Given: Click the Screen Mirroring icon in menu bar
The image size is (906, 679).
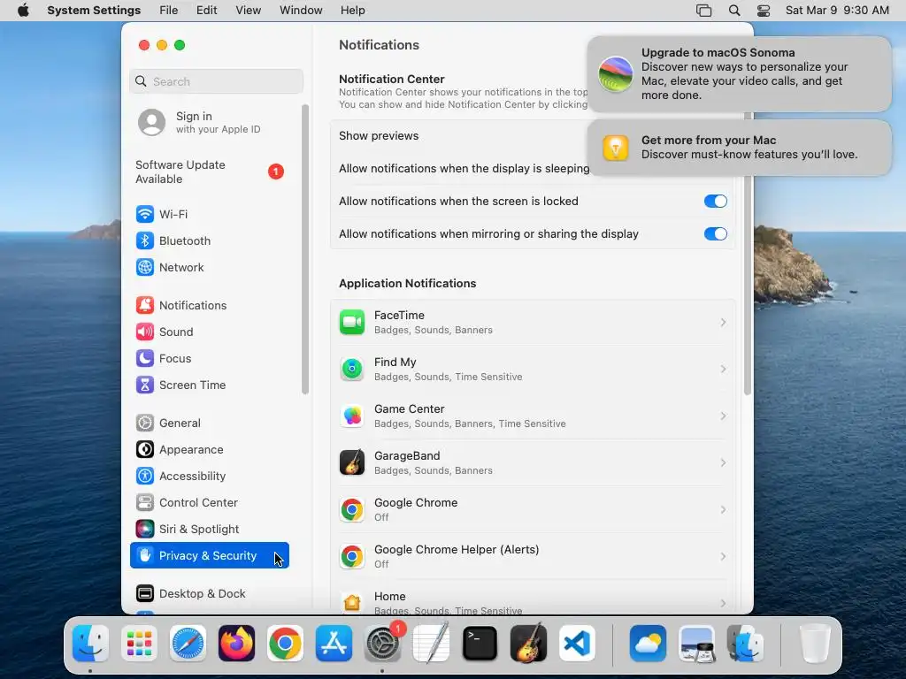Looking at the screenshot, I should (703, 11).
